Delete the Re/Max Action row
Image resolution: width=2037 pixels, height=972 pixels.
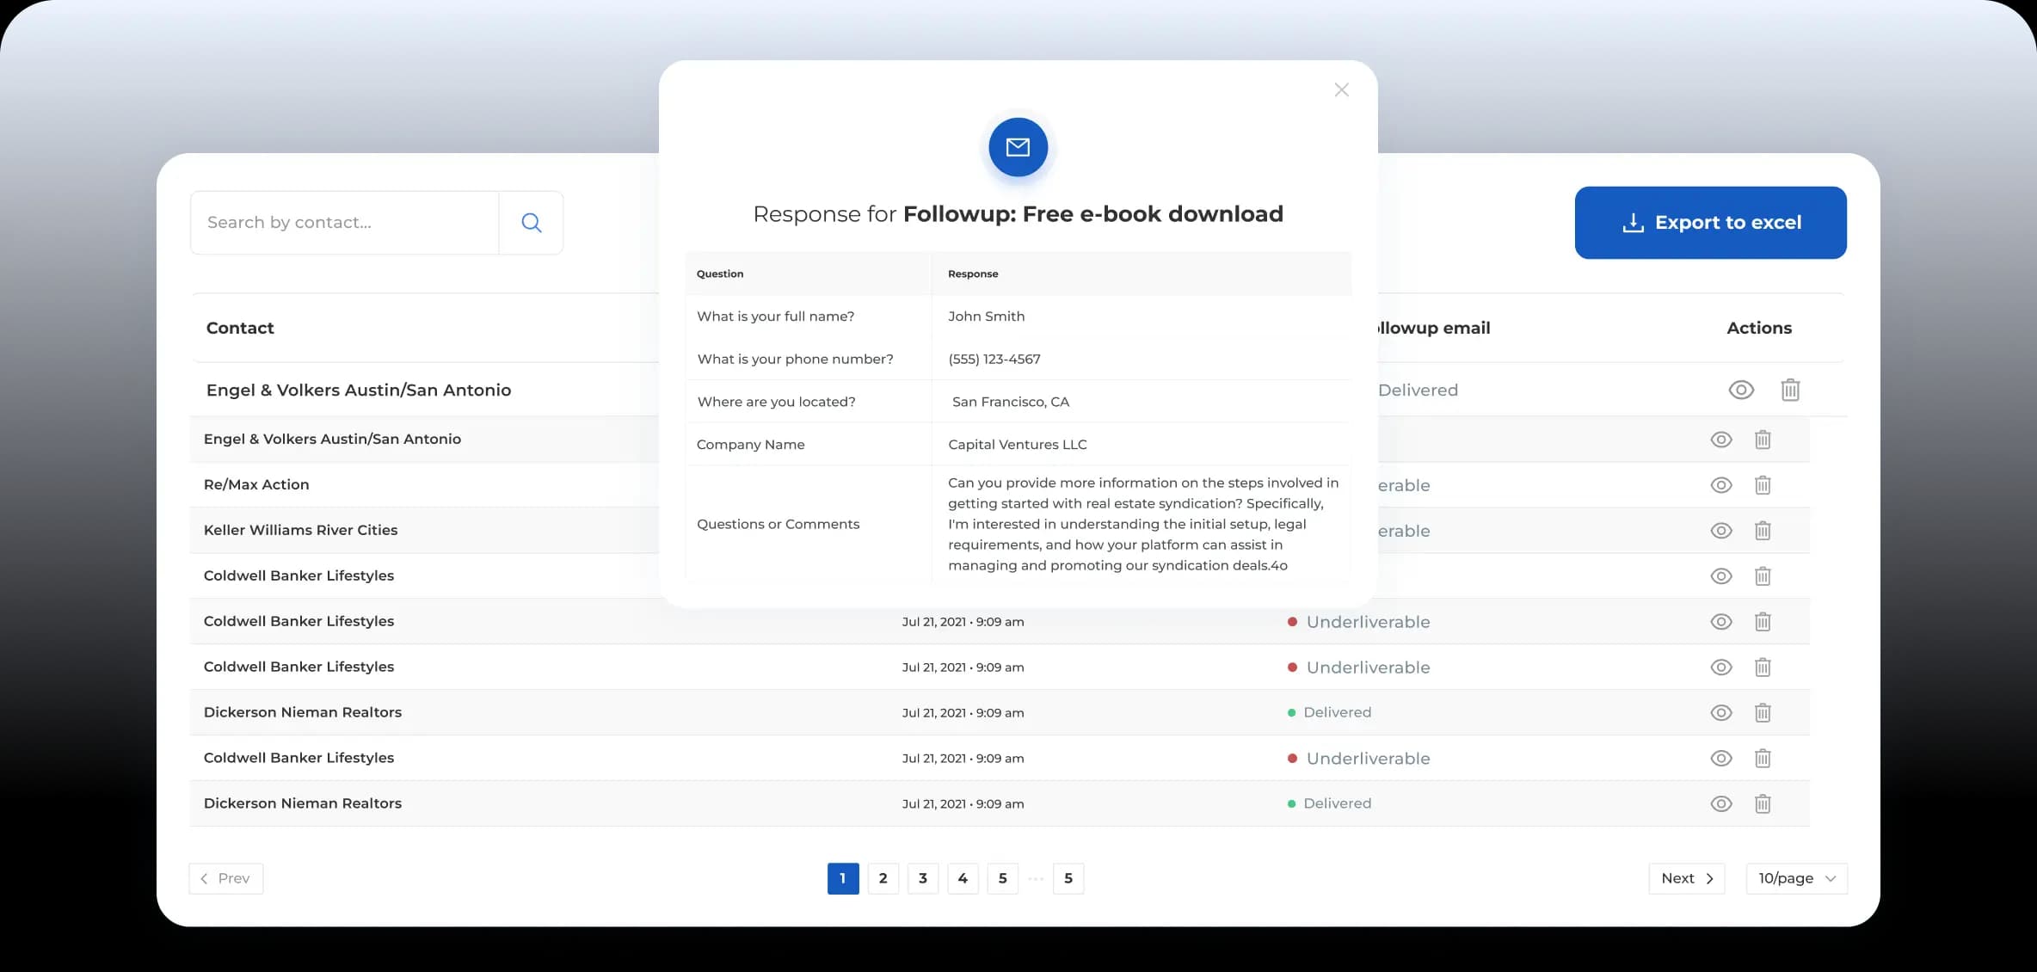(1762, 485)
